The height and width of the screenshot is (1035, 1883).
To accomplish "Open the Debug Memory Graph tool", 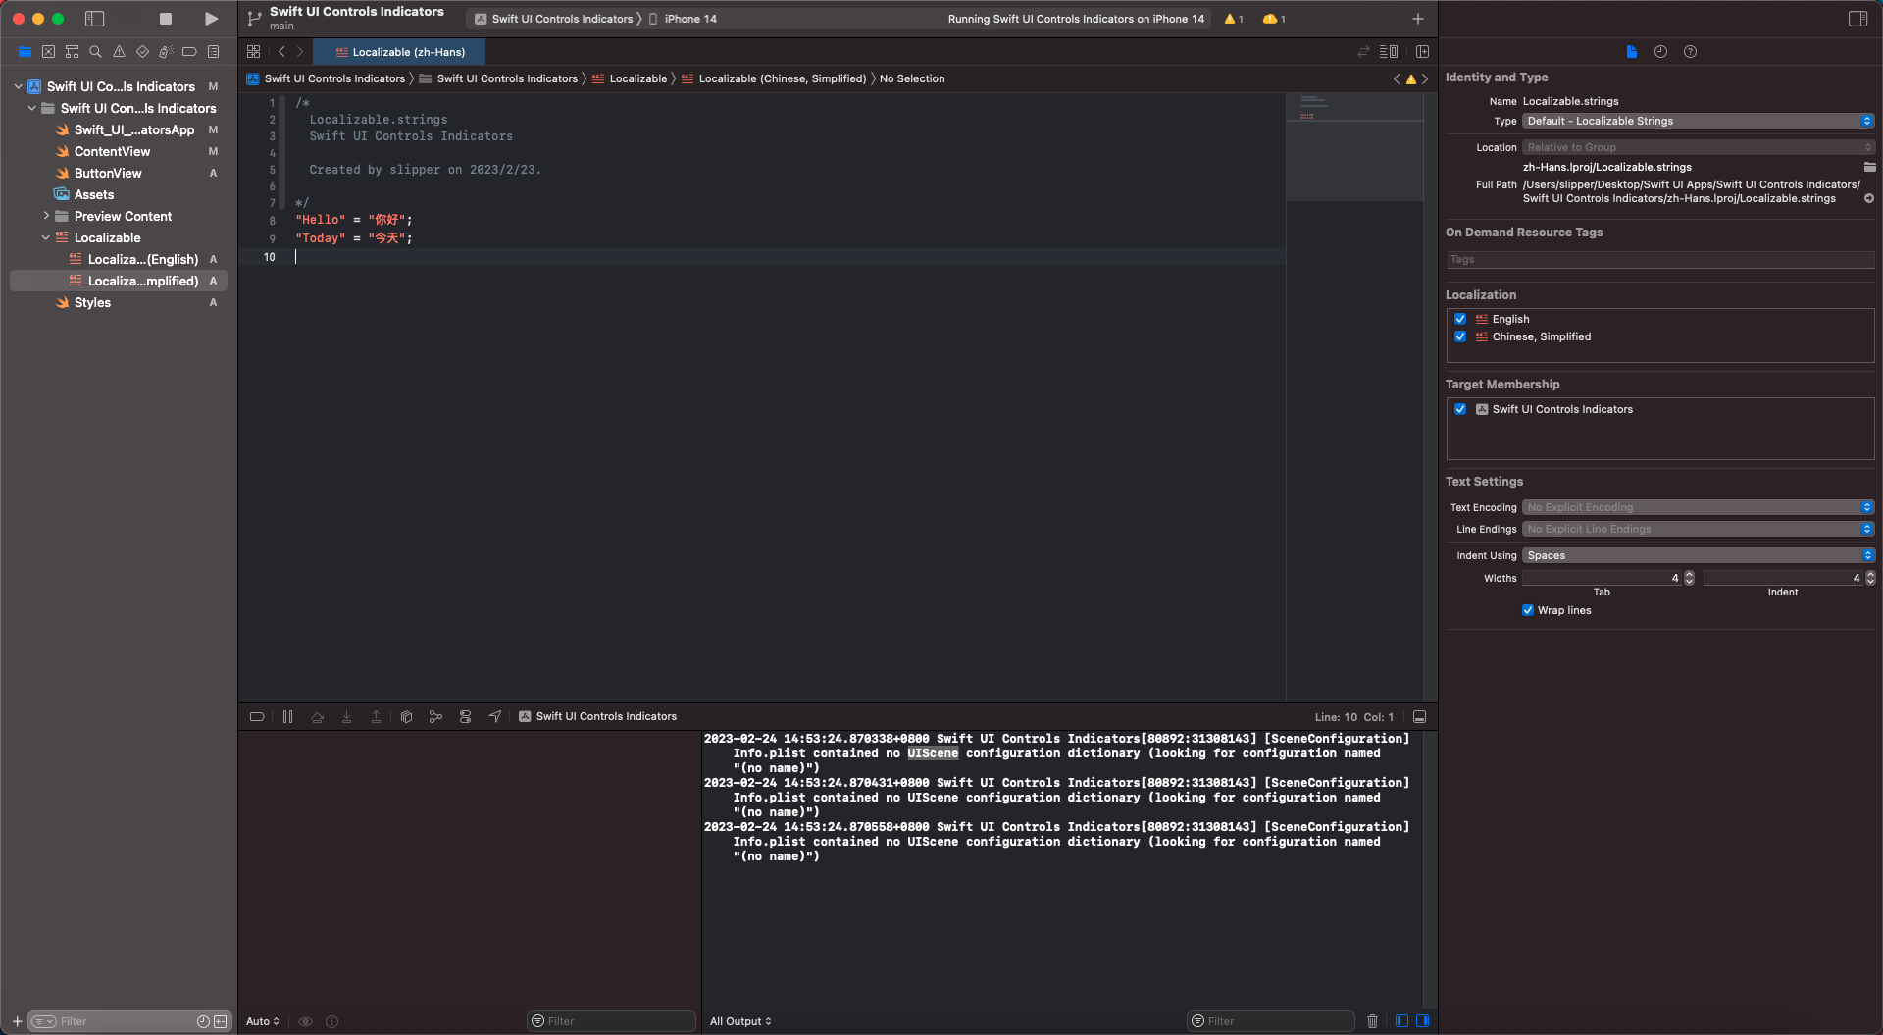I will coord(435,717).
